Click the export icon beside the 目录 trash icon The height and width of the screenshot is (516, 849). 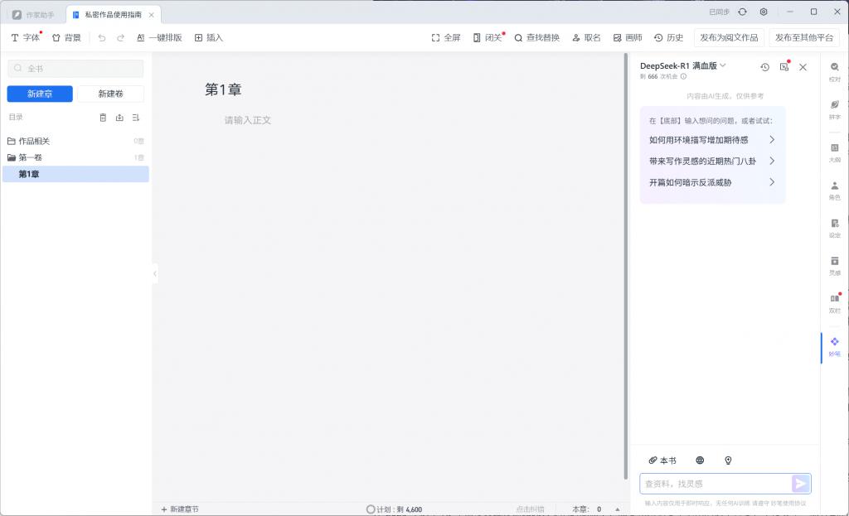pos(119,118)
